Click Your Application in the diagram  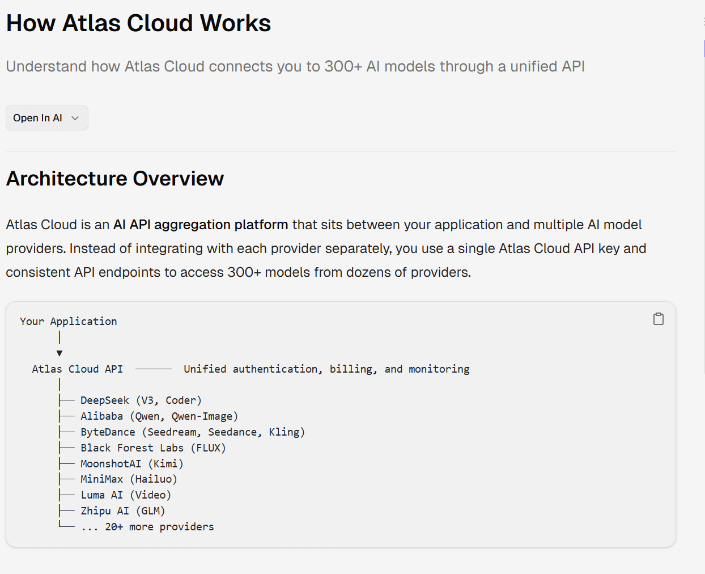(x=69, y=322)
